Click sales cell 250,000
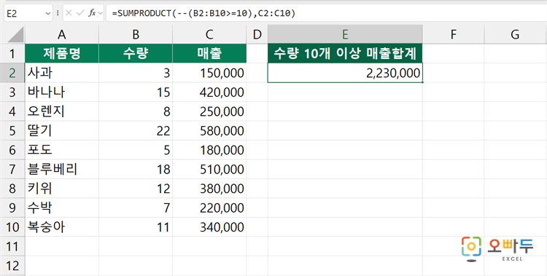The height and width of the screenshot is (276, 547). pyautogui.click(x=209, y=111)
